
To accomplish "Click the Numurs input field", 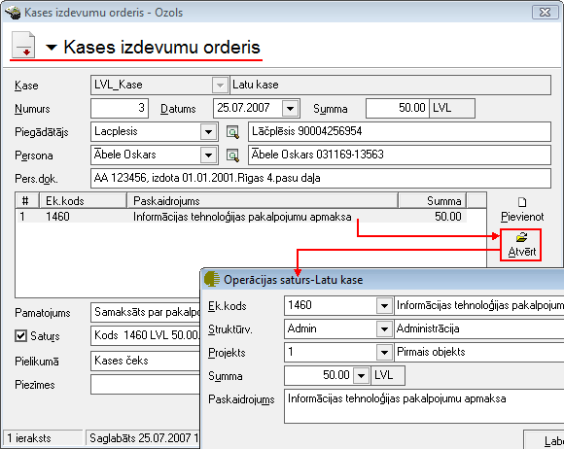I will [120, 108].
